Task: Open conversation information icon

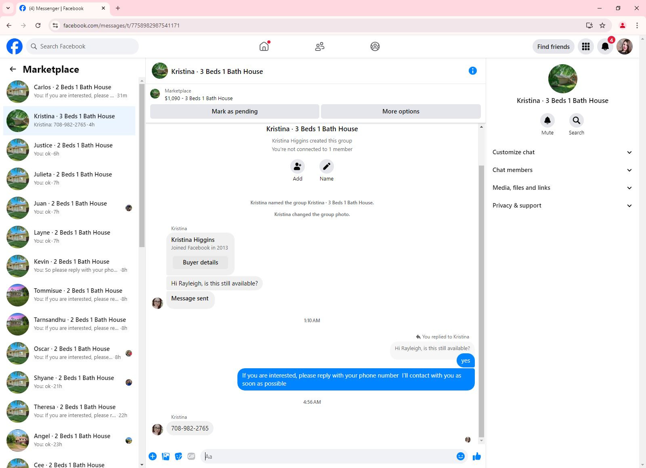Action: tap(473, 71)
